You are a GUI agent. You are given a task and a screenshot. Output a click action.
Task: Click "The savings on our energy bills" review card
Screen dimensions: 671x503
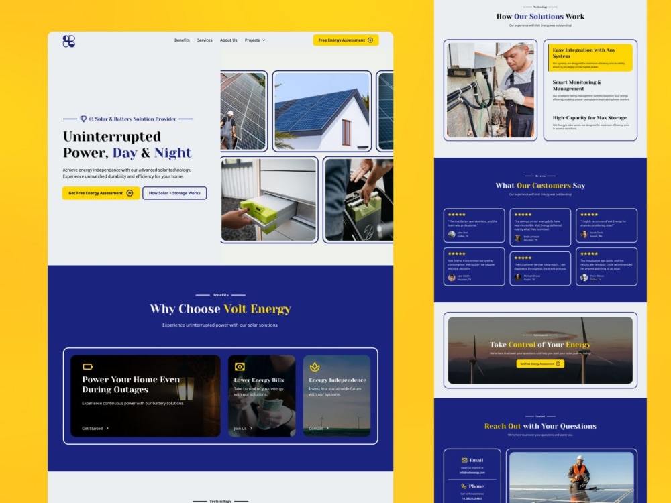point(540,227)
